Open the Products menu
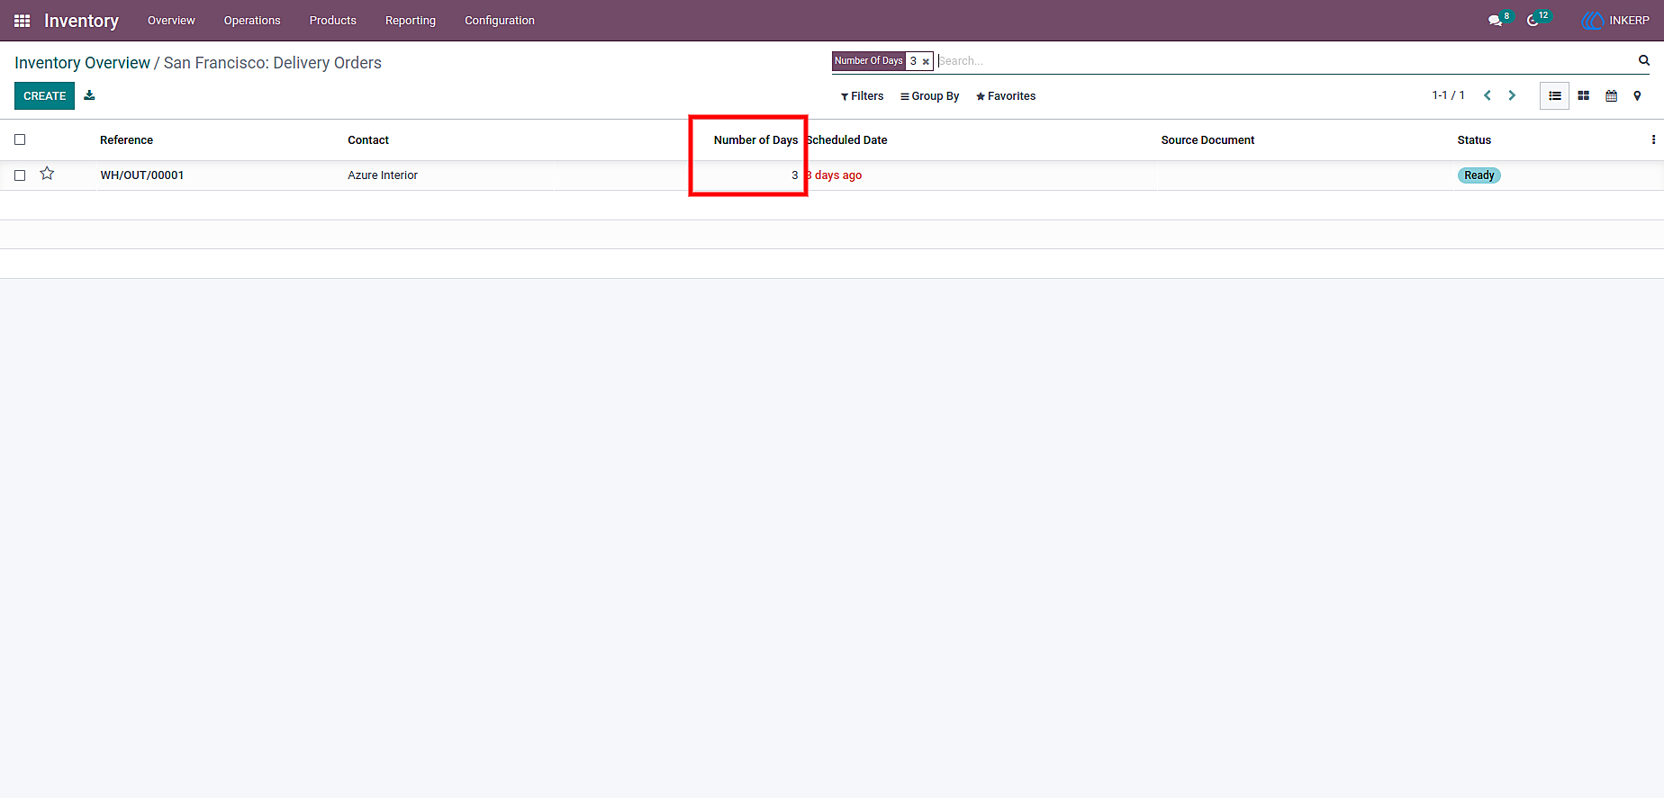This screenshot has height=798, width=1664. coord(333,21)
